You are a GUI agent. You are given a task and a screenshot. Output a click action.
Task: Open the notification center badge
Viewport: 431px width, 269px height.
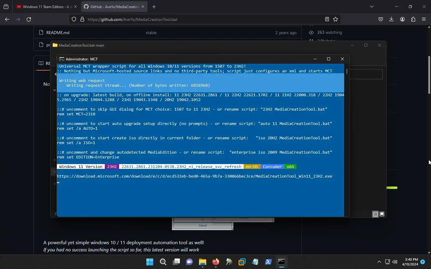pyautogui.click(x=423, y=262)
